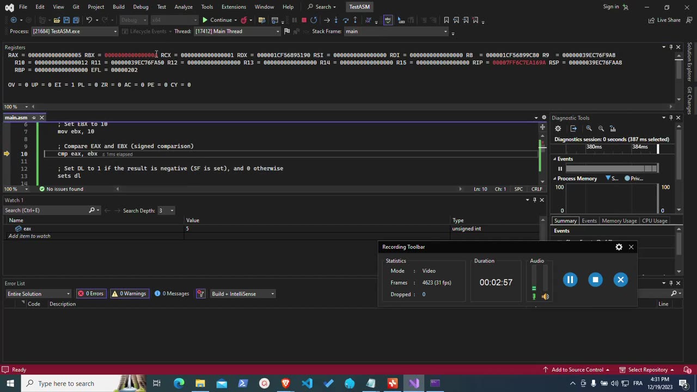Open the Stack Frame dropdown
697x392 pixels.
tap(445, 32)
